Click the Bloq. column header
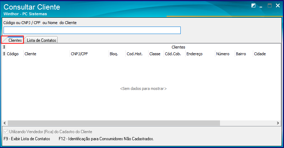Image resolution: width=284 pixels, height=148 pixels. click(117, 54)
